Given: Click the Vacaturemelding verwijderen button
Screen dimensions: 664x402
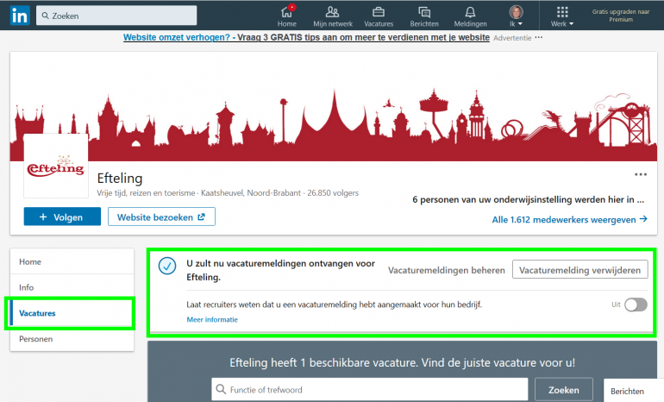Looking at the screenshot, I should 579,270.
